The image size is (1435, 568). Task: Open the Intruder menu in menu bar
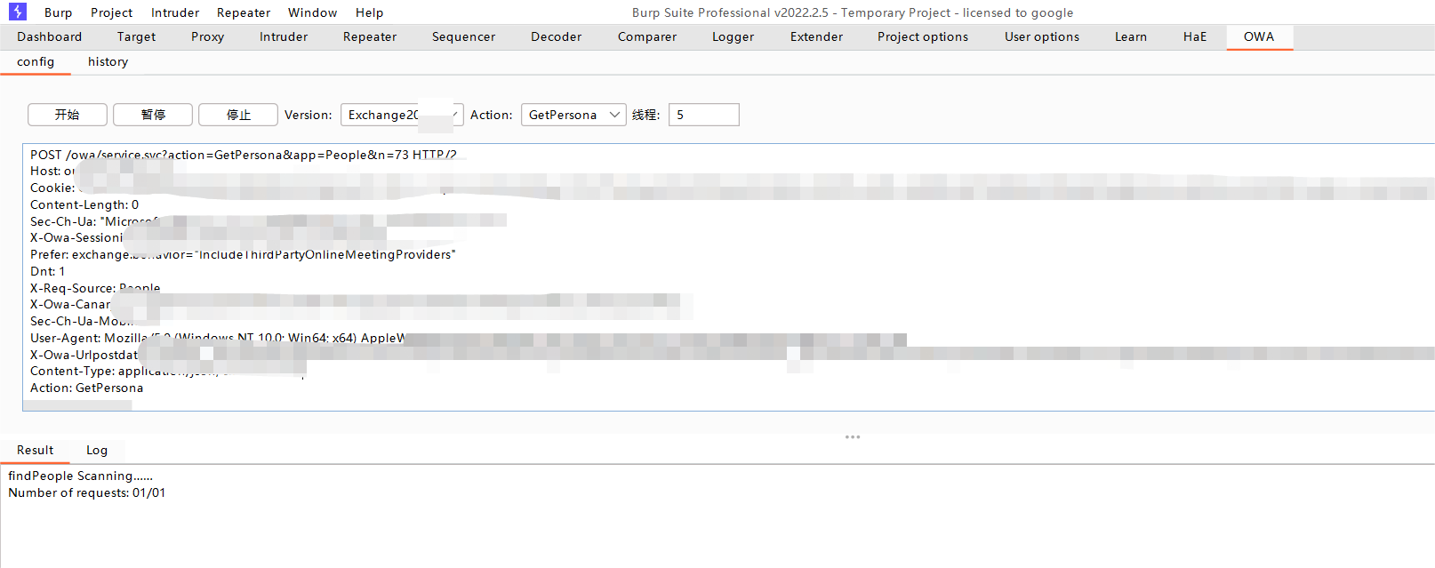(175, 12)
